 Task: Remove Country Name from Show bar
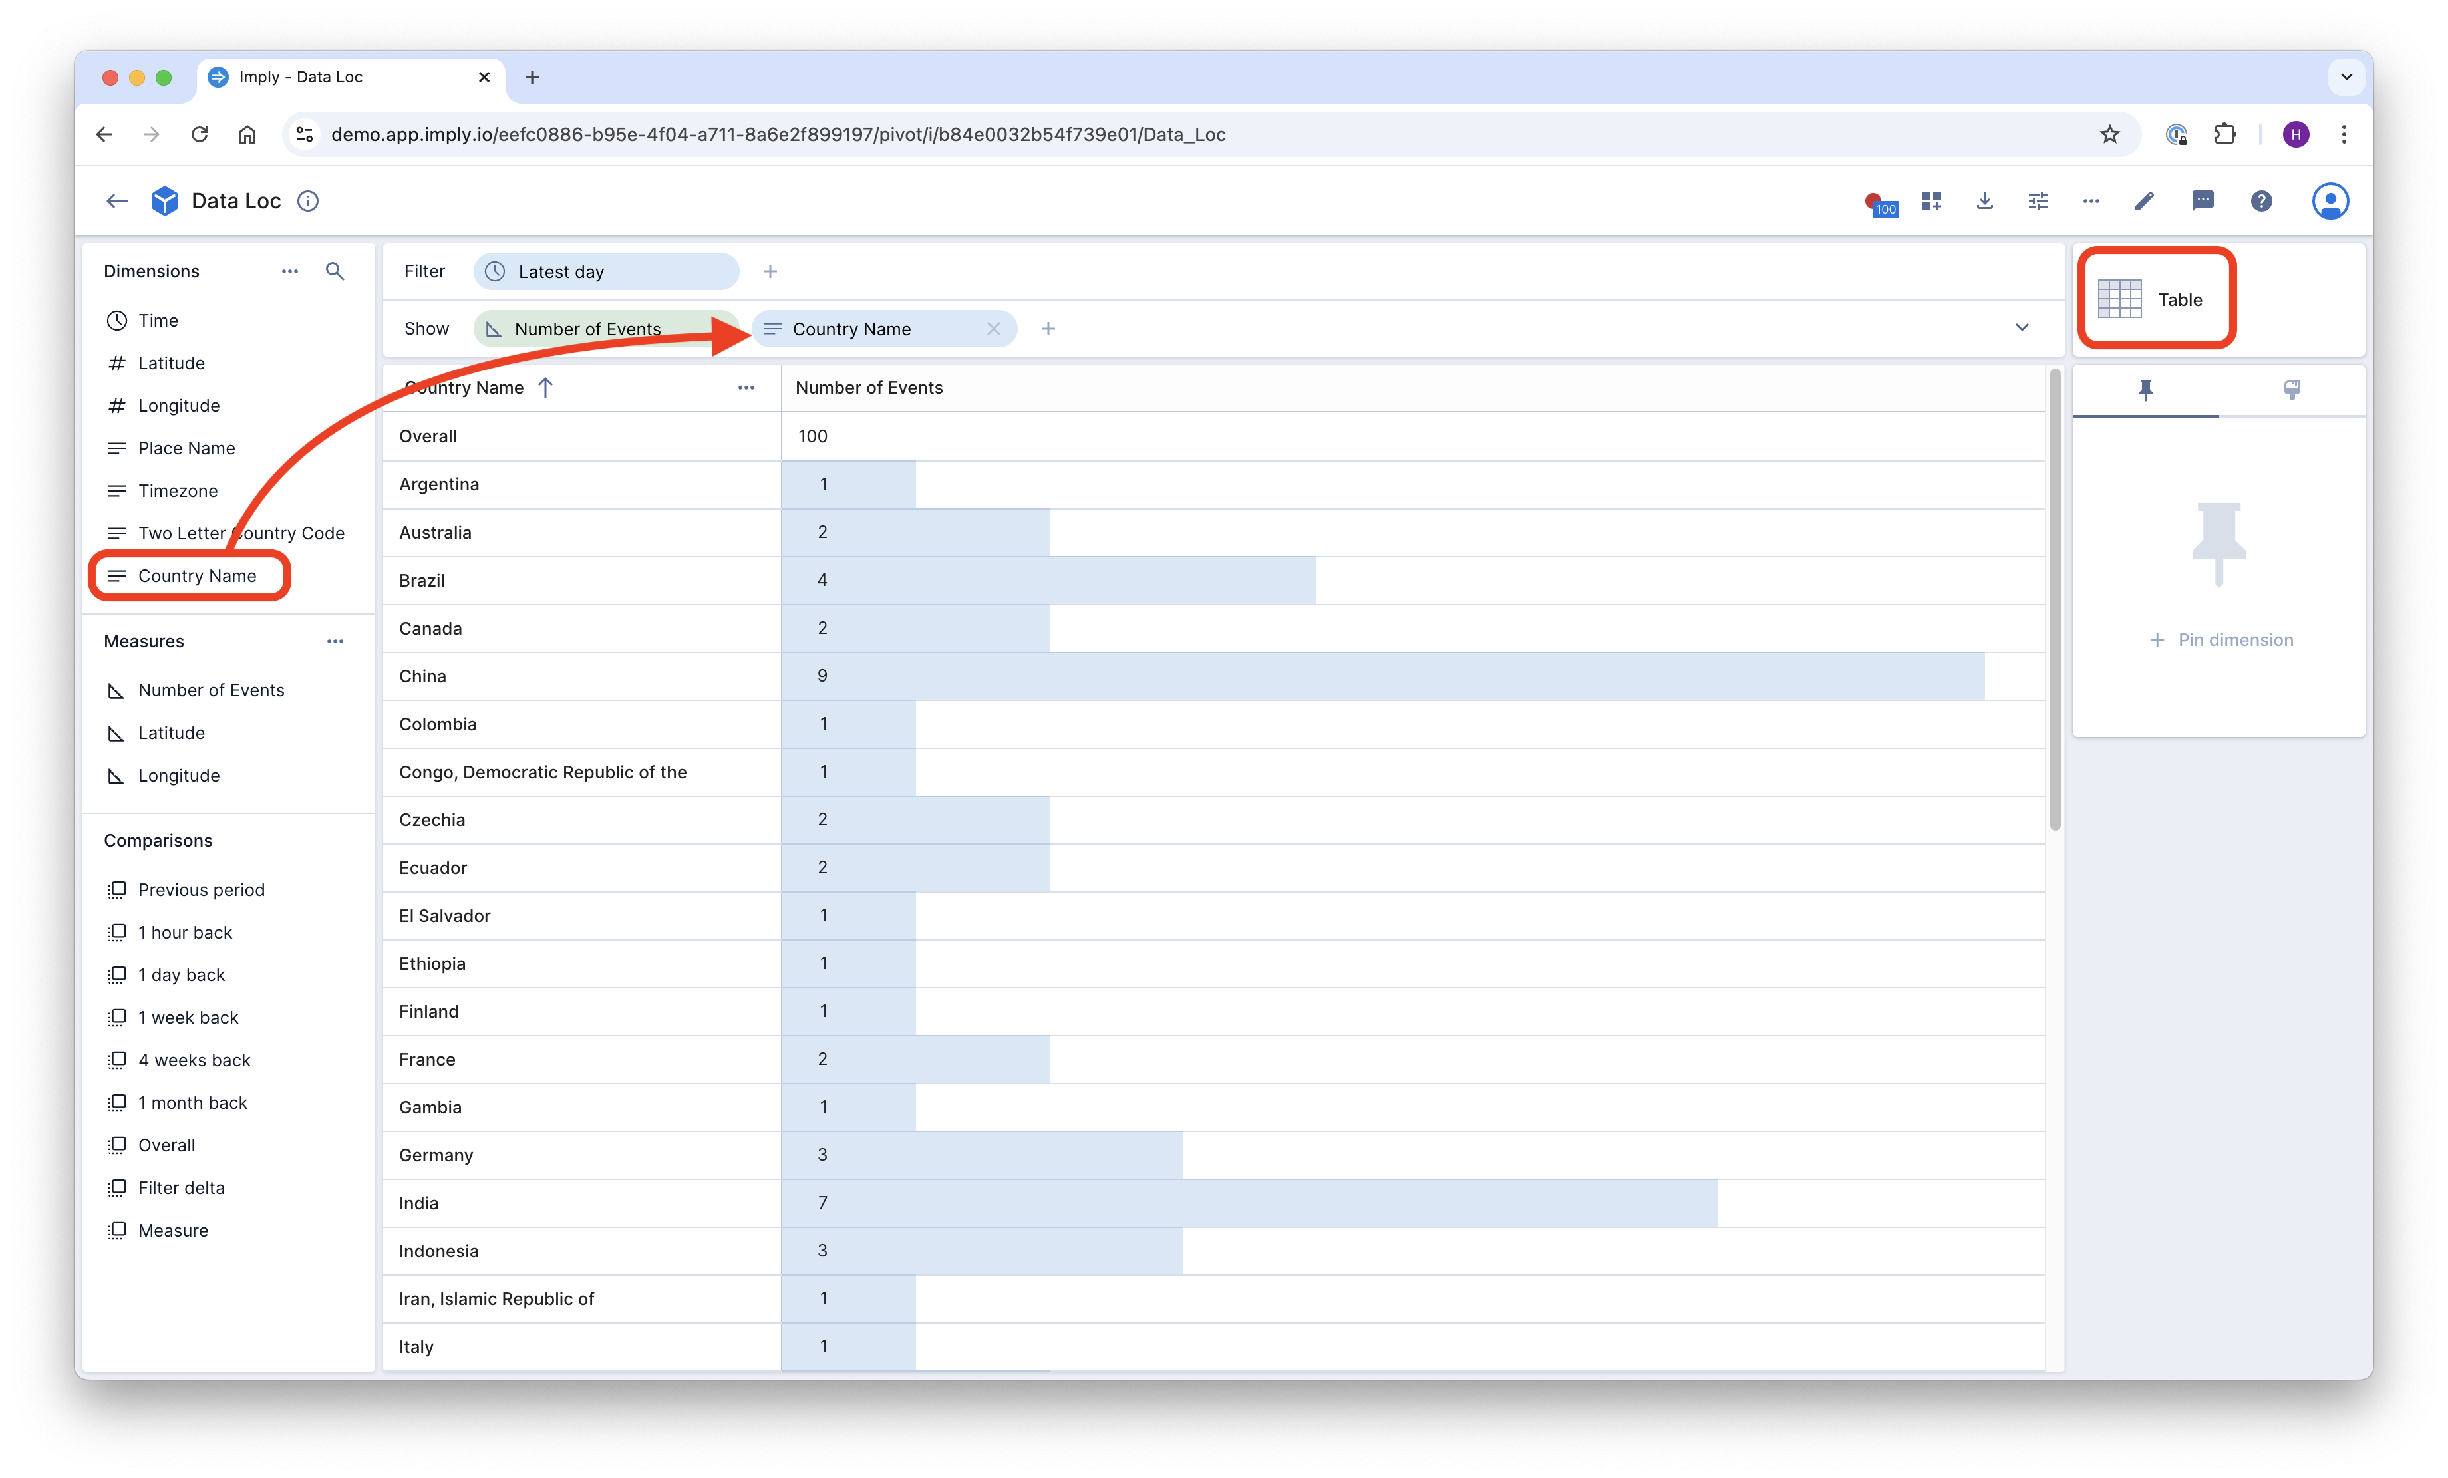993,329
